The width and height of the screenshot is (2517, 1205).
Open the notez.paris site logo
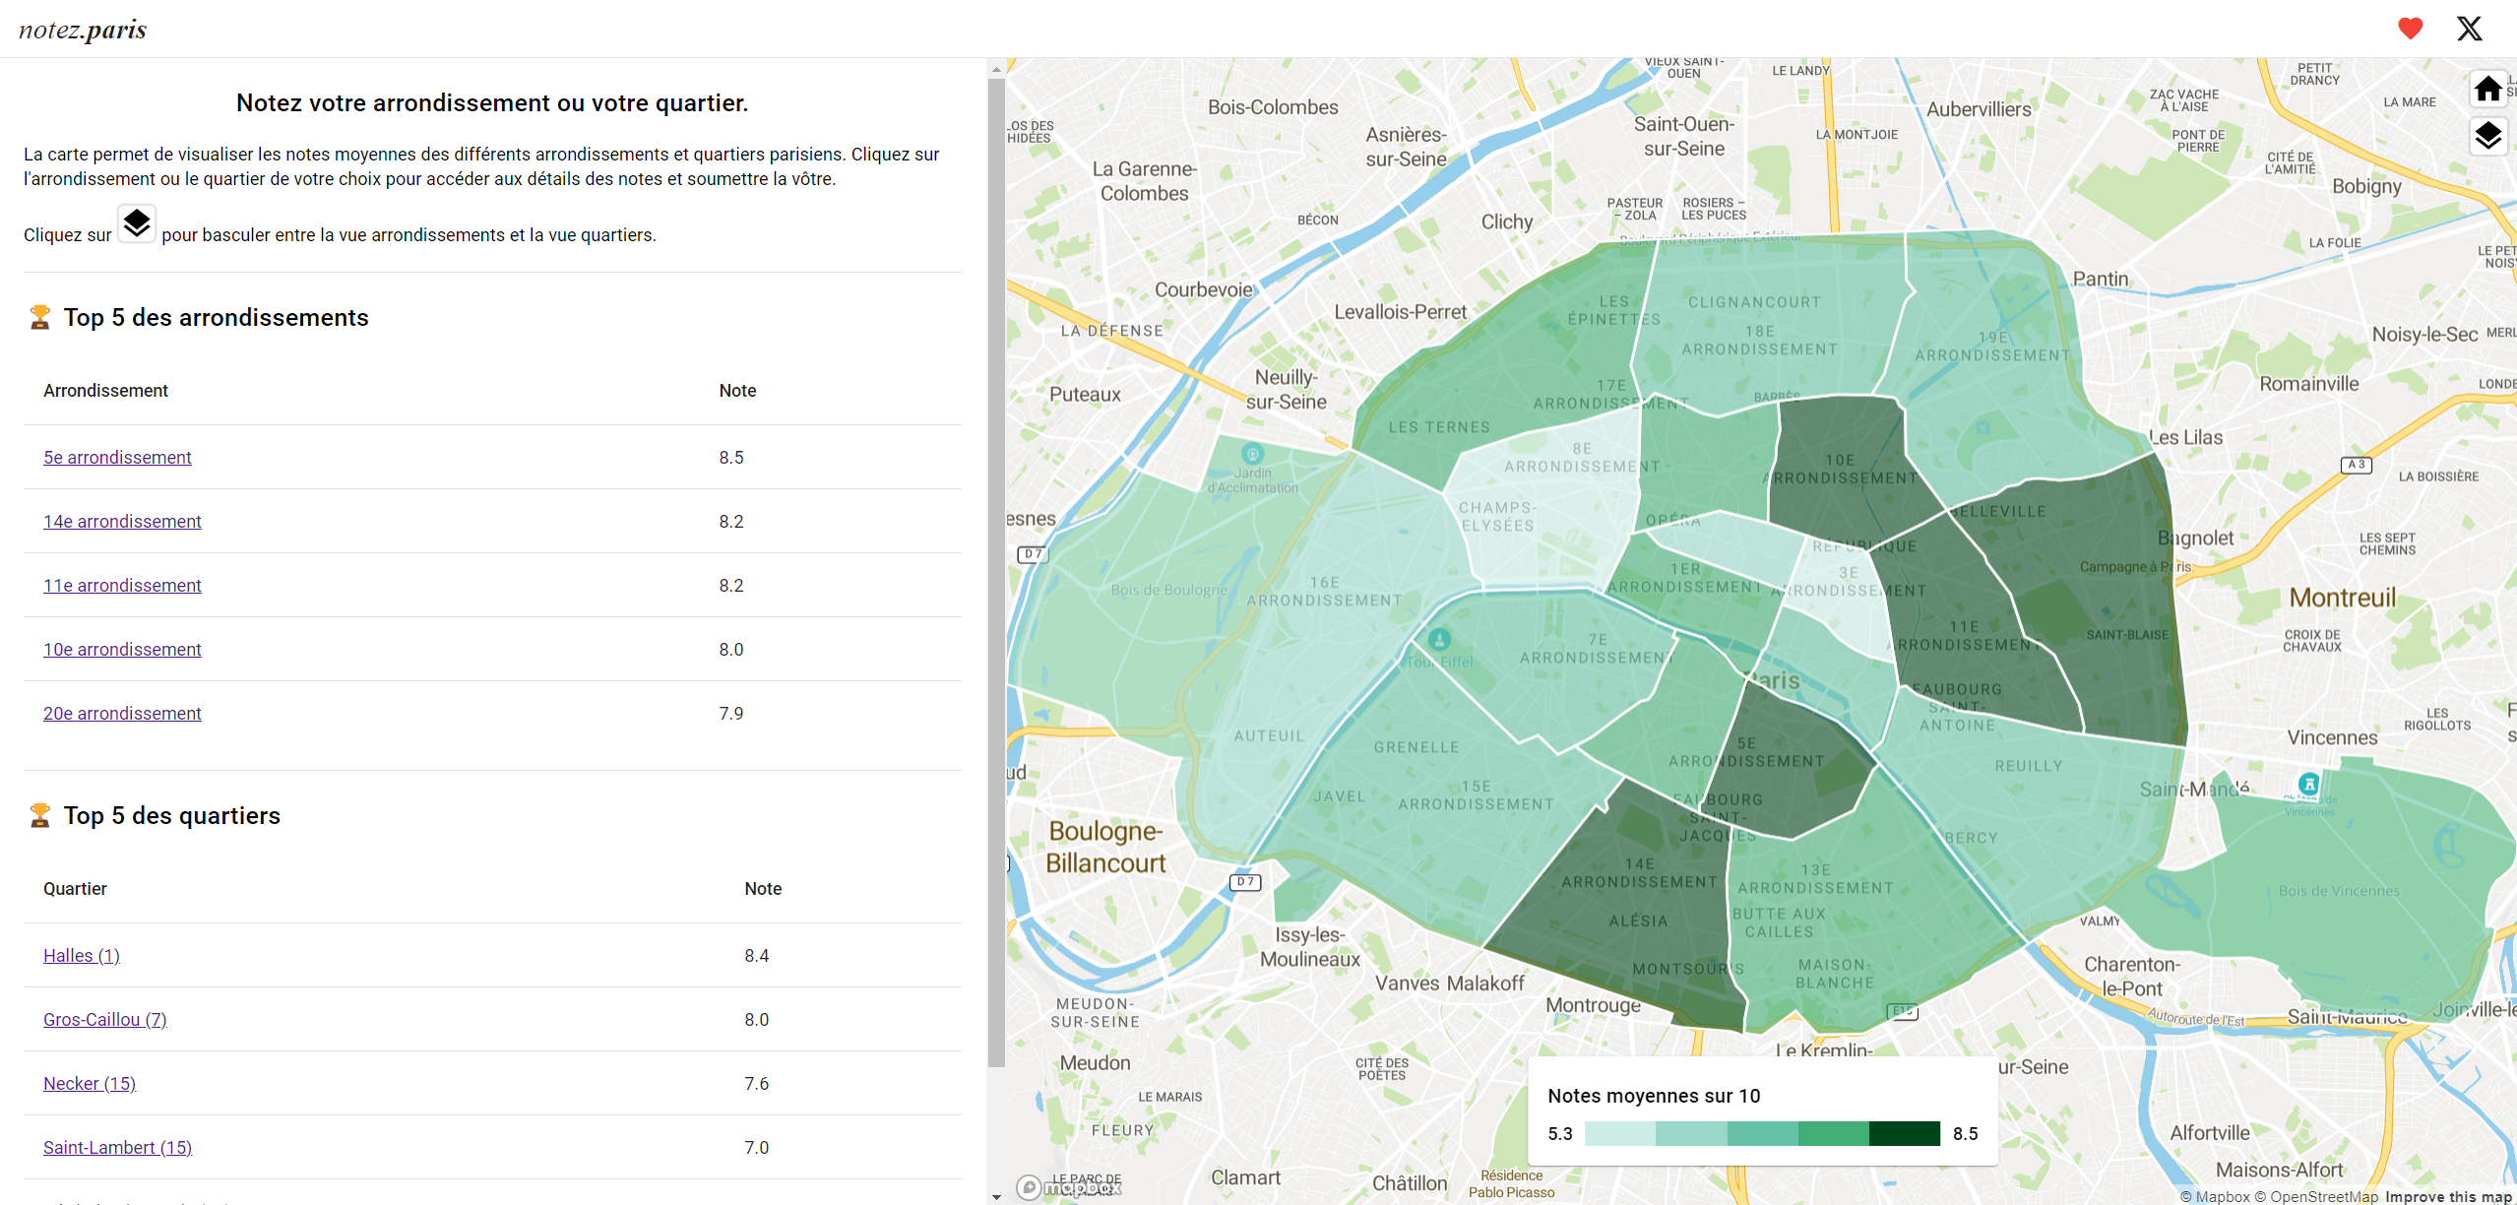click(83, 30)
